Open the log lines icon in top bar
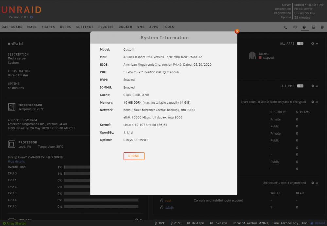Screen dimensions: 327x226 322,27
